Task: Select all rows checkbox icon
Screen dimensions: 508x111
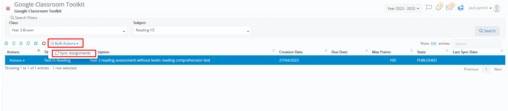Action: (x=36, y=44)
